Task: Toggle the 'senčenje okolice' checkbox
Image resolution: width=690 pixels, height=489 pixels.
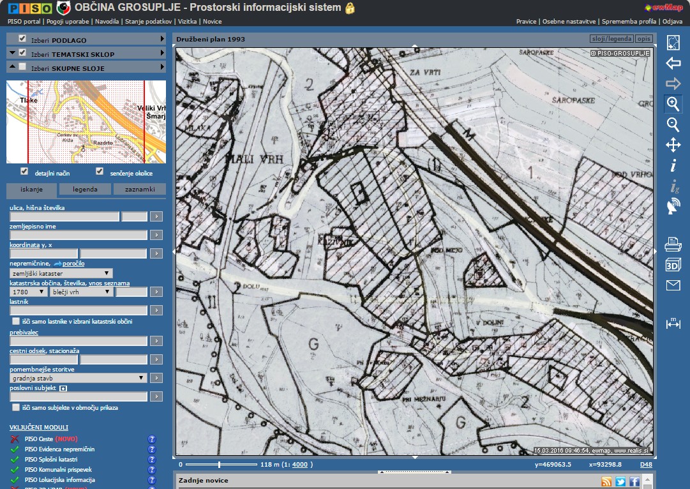Action: 100,172
